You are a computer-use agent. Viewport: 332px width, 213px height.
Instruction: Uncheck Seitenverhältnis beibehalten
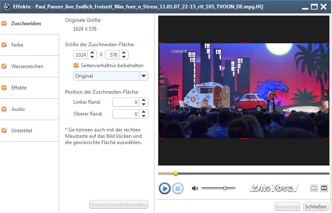[x=76, y=66]
